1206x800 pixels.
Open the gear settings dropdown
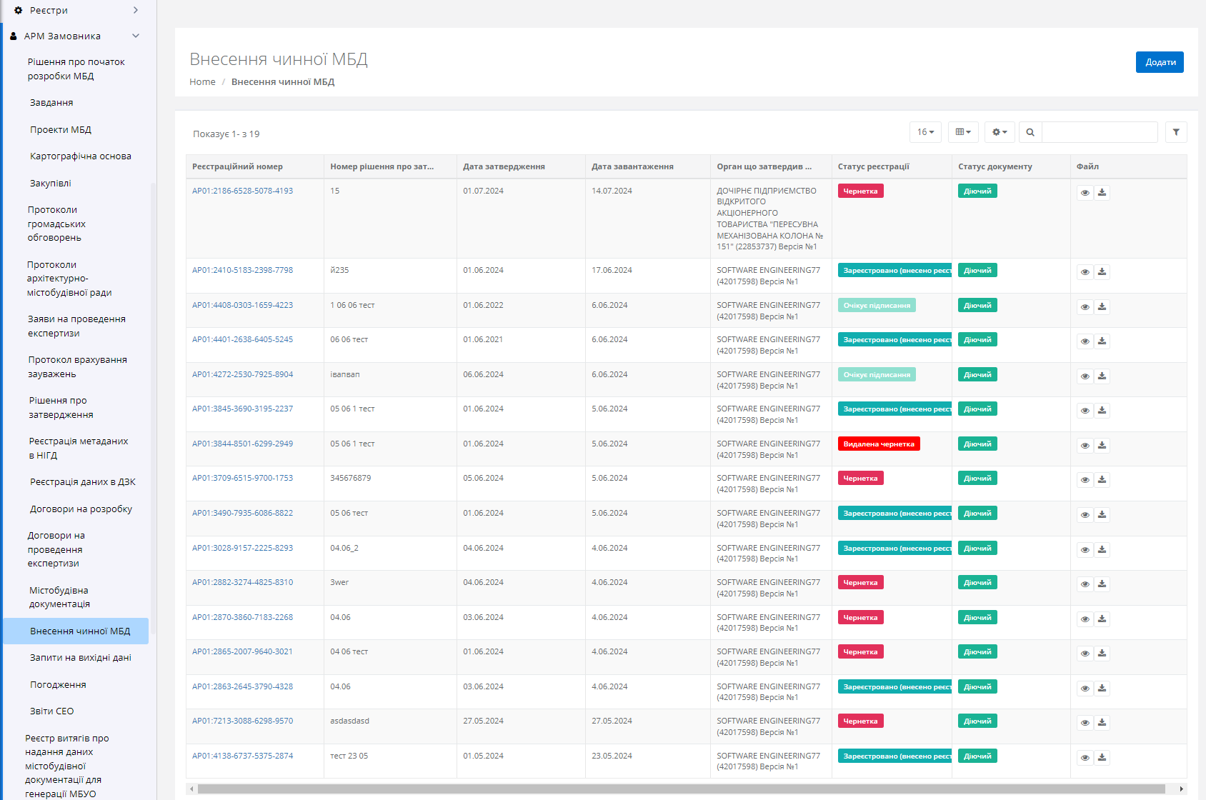(1000, 132)
